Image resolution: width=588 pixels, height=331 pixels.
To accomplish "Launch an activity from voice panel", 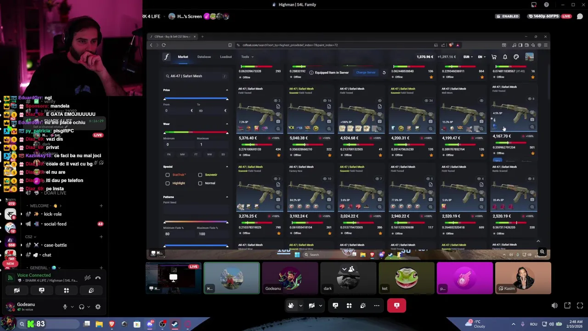I will pos(66,291).
